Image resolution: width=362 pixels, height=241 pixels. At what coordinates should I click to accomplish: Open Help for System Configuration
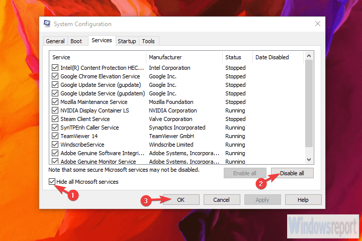pos(303,200)
